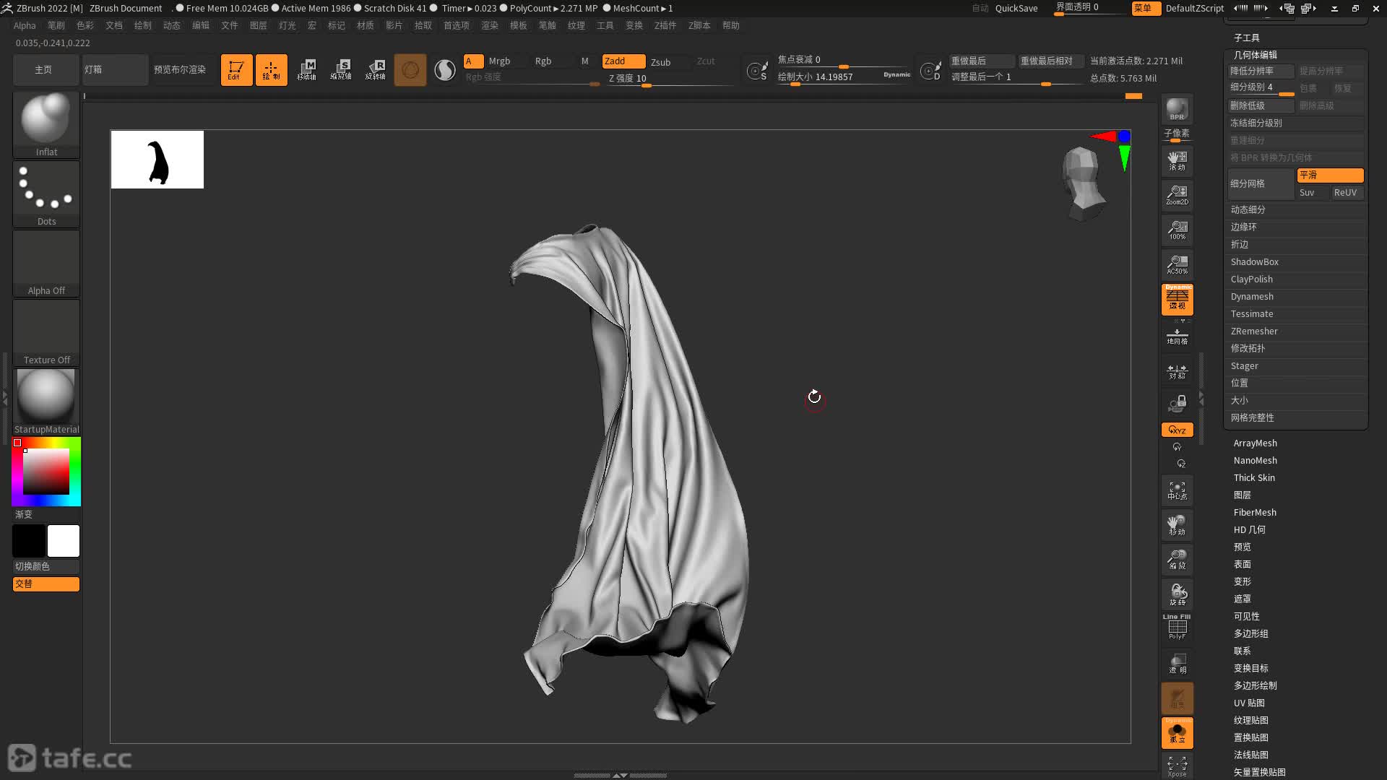Open the Home Page (主页) button
The height and width of the screenshot is (780, 1387).
click(46, 70)
